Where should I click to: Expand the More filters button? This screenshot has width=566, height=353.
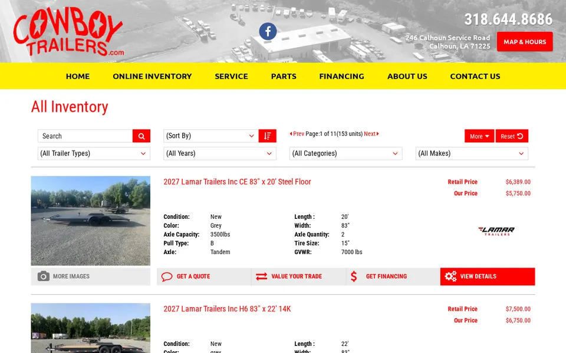tap(479, 136)
